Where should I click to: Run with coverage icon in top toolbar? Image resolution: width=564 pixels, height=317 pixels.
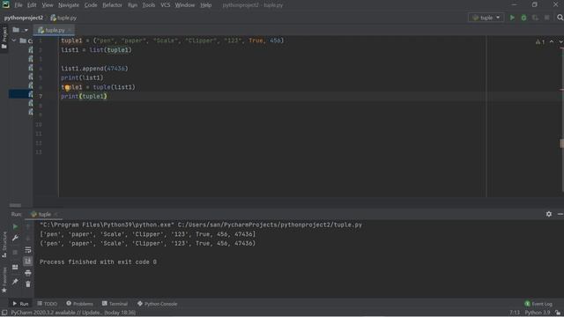click(x=535, y=18)
